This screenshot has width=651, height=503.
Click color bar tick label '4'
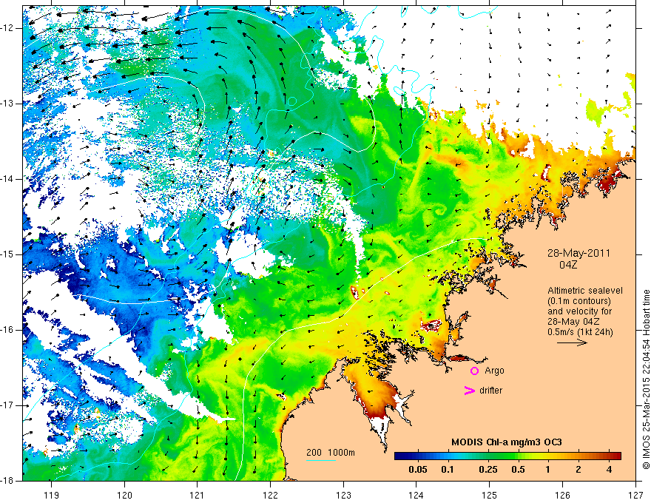coord(609,470)
